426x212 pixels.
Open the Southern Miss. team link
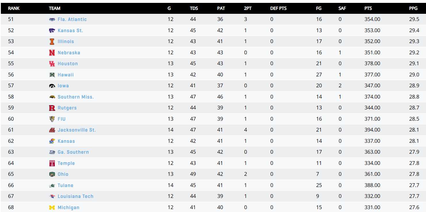pos(76,97)
